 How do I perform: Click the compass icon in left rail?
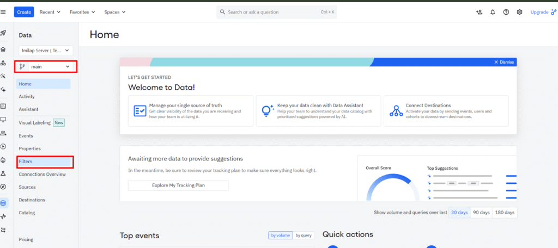tap(4, 187)
